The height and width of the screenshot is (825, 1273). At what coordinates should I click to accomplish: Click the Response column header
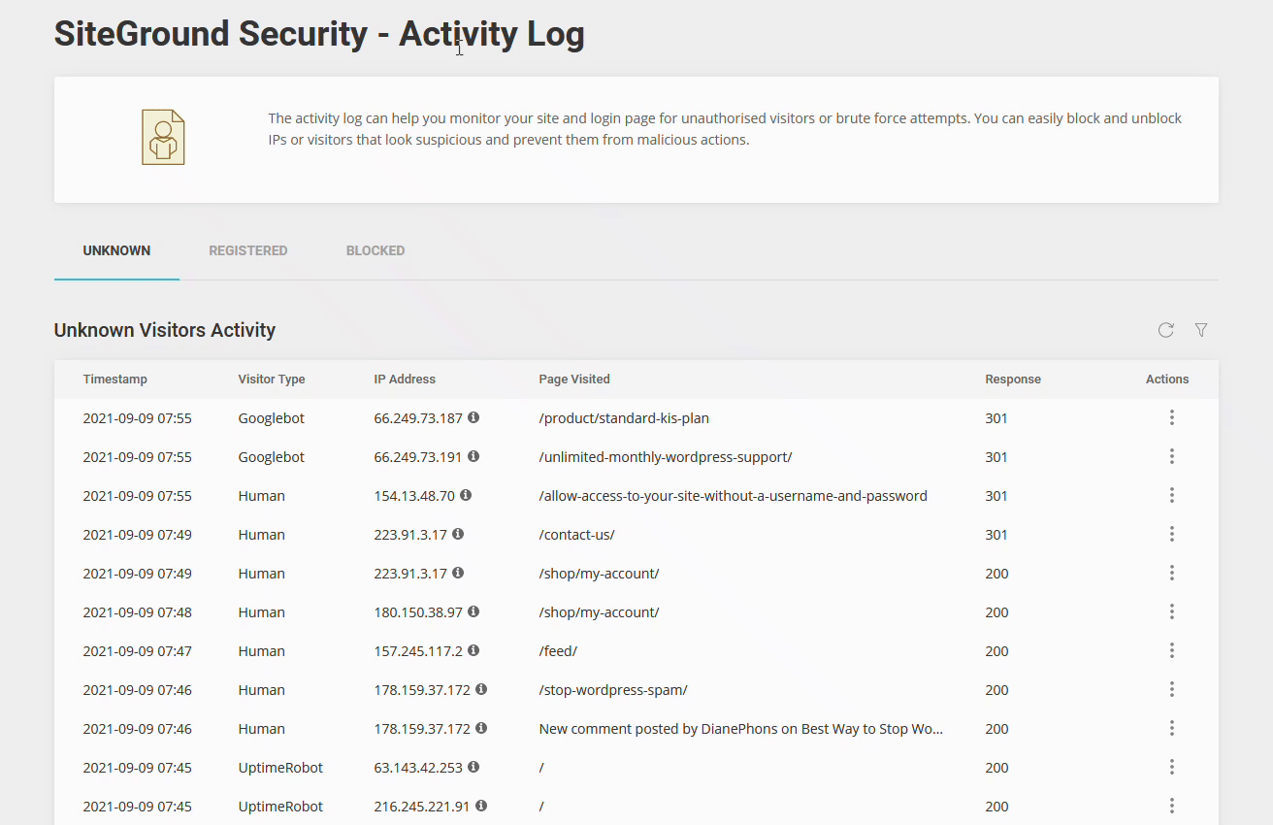(1013, 379)
